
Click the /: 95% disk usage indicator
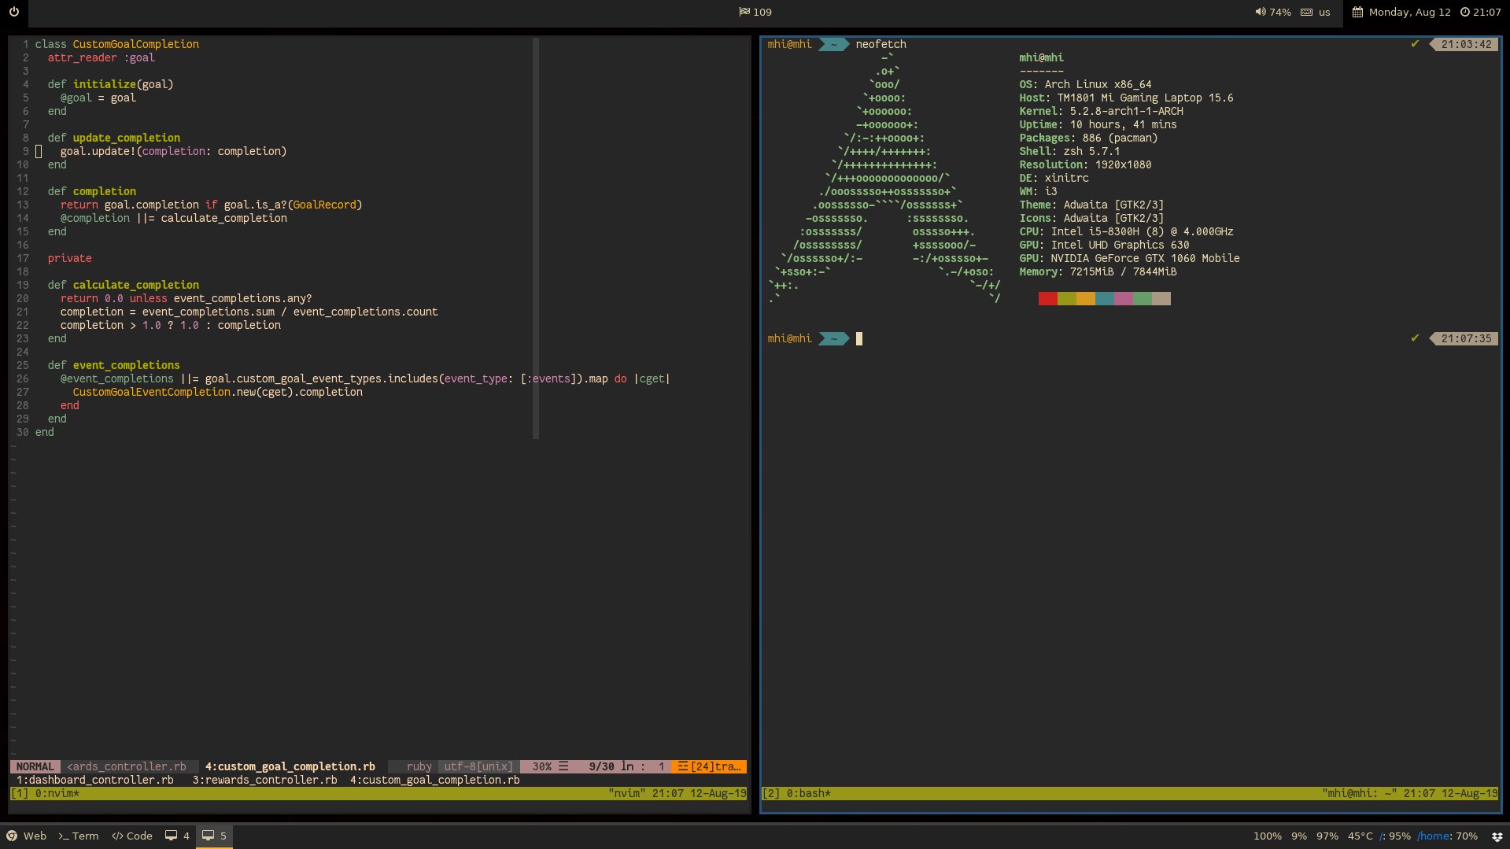(1394, 836)
